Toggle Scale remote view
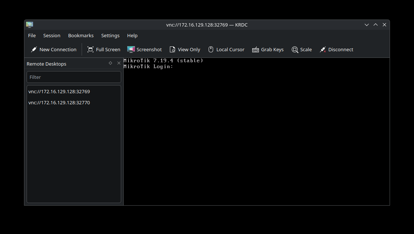 (301, 49)
